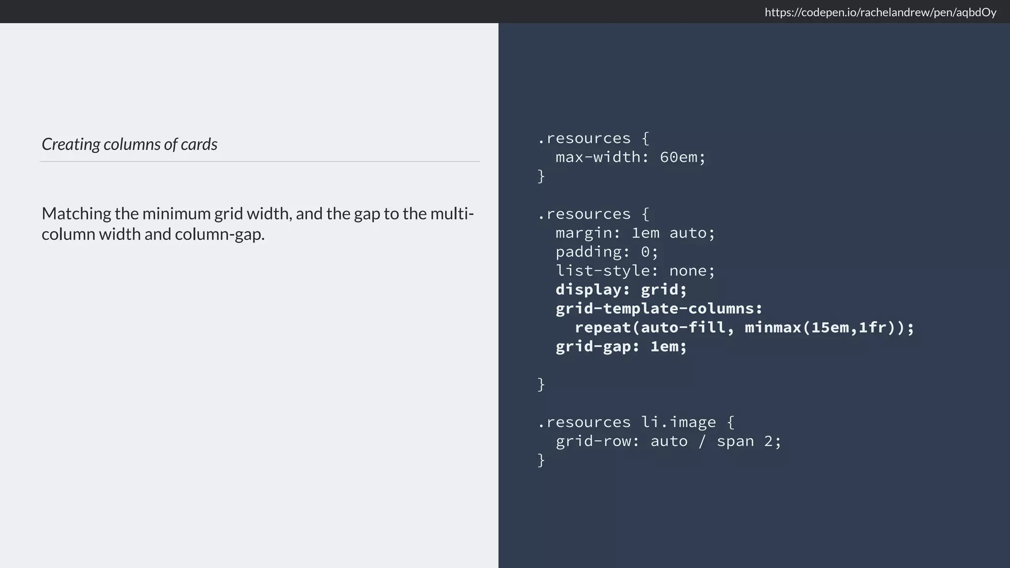The height and width of the screenshot is (568, 1010).
Task: Select the "list-style: none;" declaration
Action: (635, 271)
